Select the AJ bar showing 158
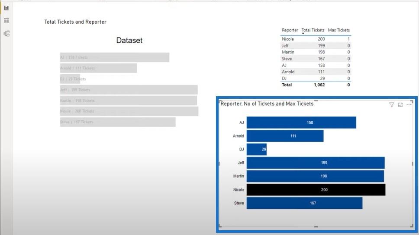419x235 pixels. pos(301,122)
